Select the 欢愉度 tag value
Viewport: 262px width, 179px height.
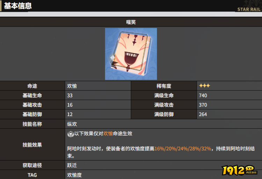coord(74,175)
